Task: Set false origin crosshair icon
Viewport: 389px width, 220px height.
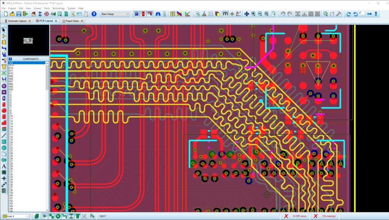Action: click(232, 14)
